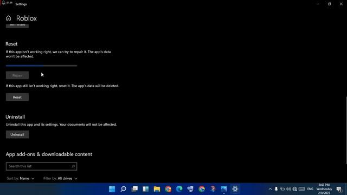This screenshot has height=195, width=347.
Task: Open touch keyboard tray icon
Action: [x=301, y=189]
